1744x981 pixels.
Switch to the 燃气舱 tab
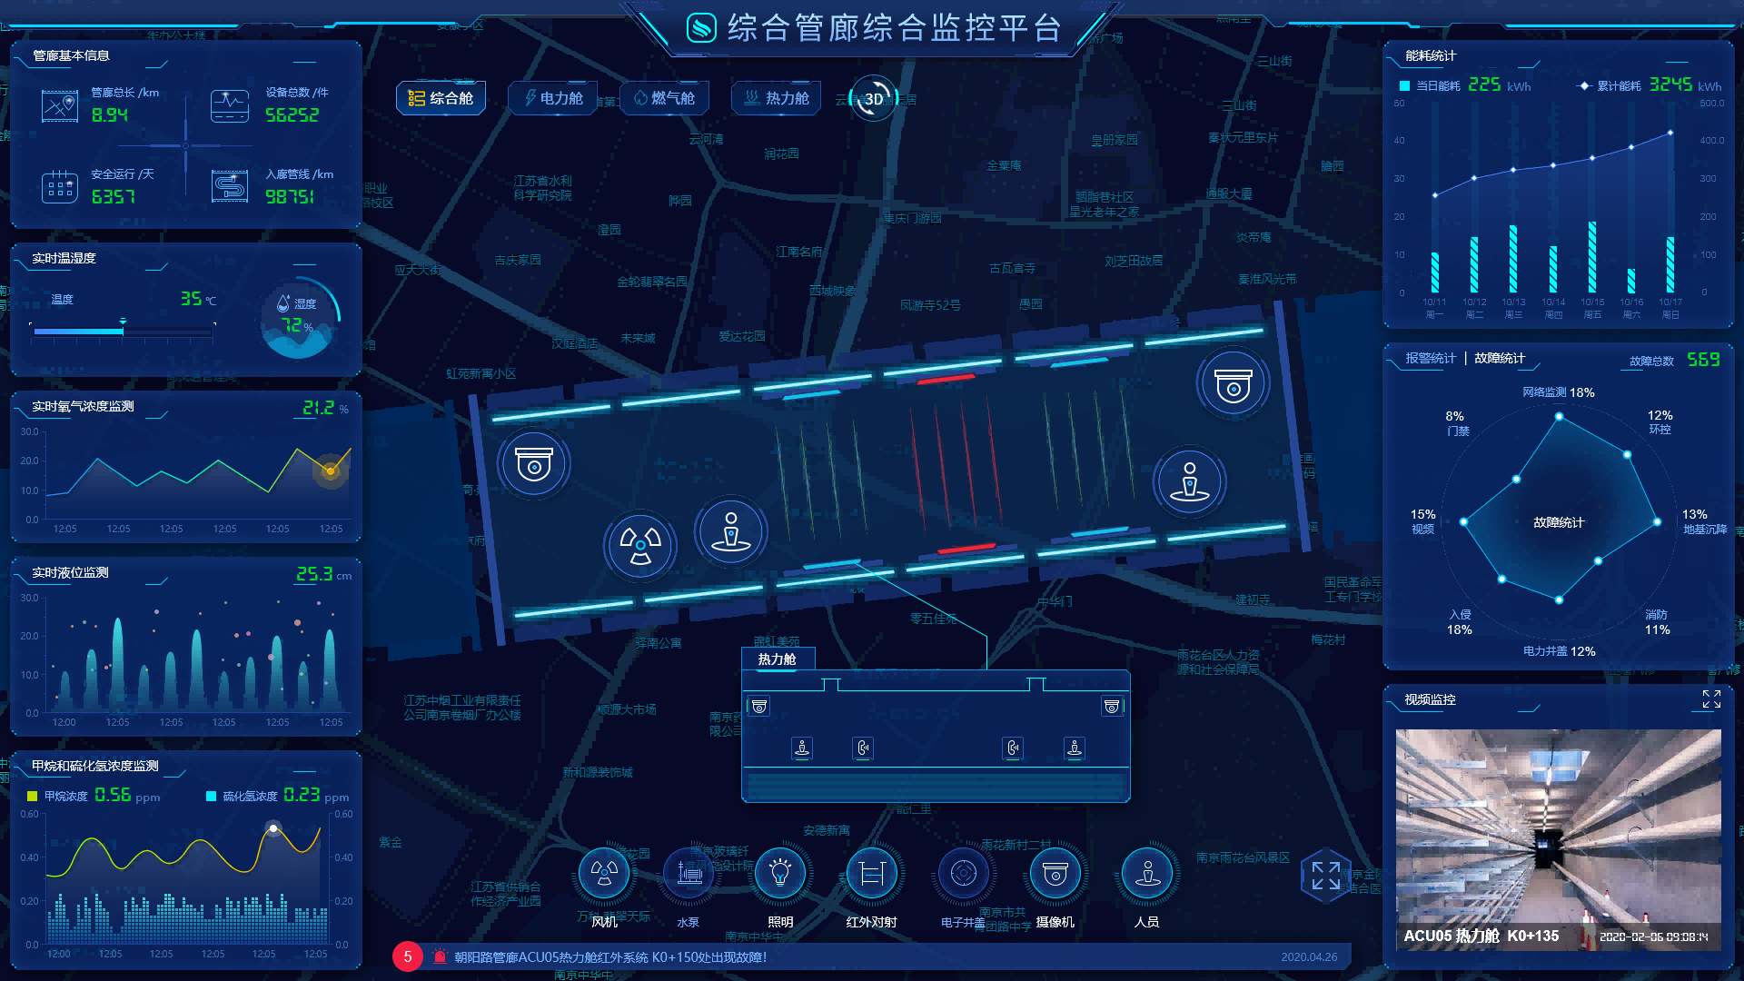coord(665,98)
